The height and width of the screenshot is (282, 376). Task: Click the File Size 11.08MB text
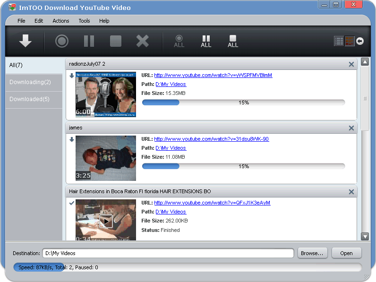tap(163, 157)
